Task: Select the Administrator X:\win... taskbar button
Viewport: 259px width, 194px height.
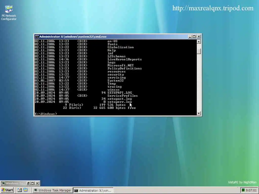Action: (93, 190)
